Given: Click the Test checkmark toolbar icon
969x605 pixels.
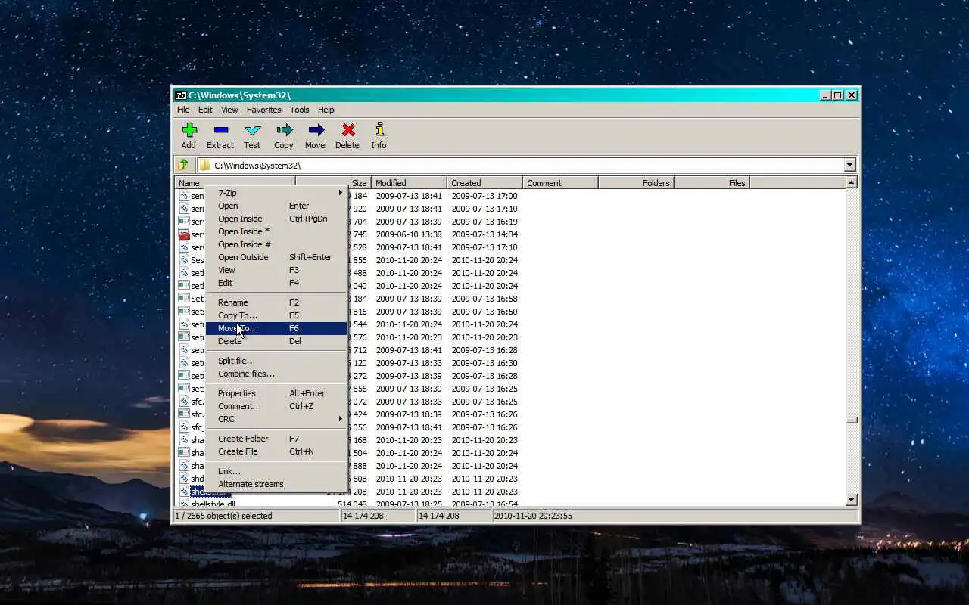Looking at the screenshot, I should tap(252, 130).
